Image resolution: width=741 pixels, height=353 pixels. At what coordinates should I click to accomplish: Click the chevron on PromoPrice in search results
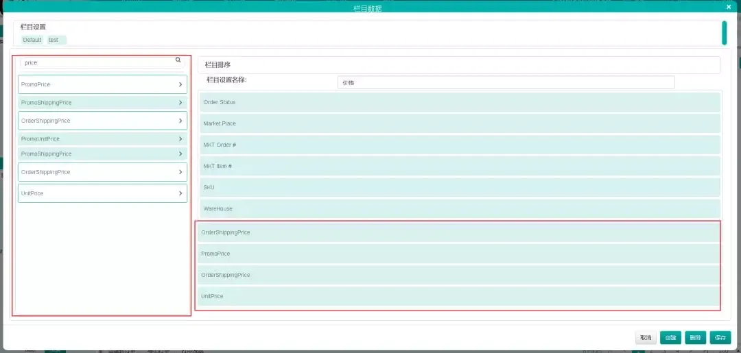(x=180, y=84)
